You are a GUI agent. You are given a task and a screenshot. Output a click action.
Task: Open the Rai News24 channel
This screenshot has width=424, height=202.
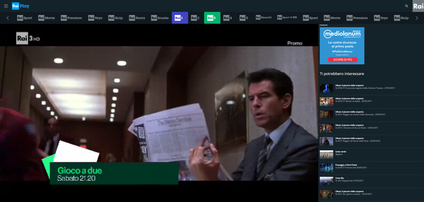264,17
